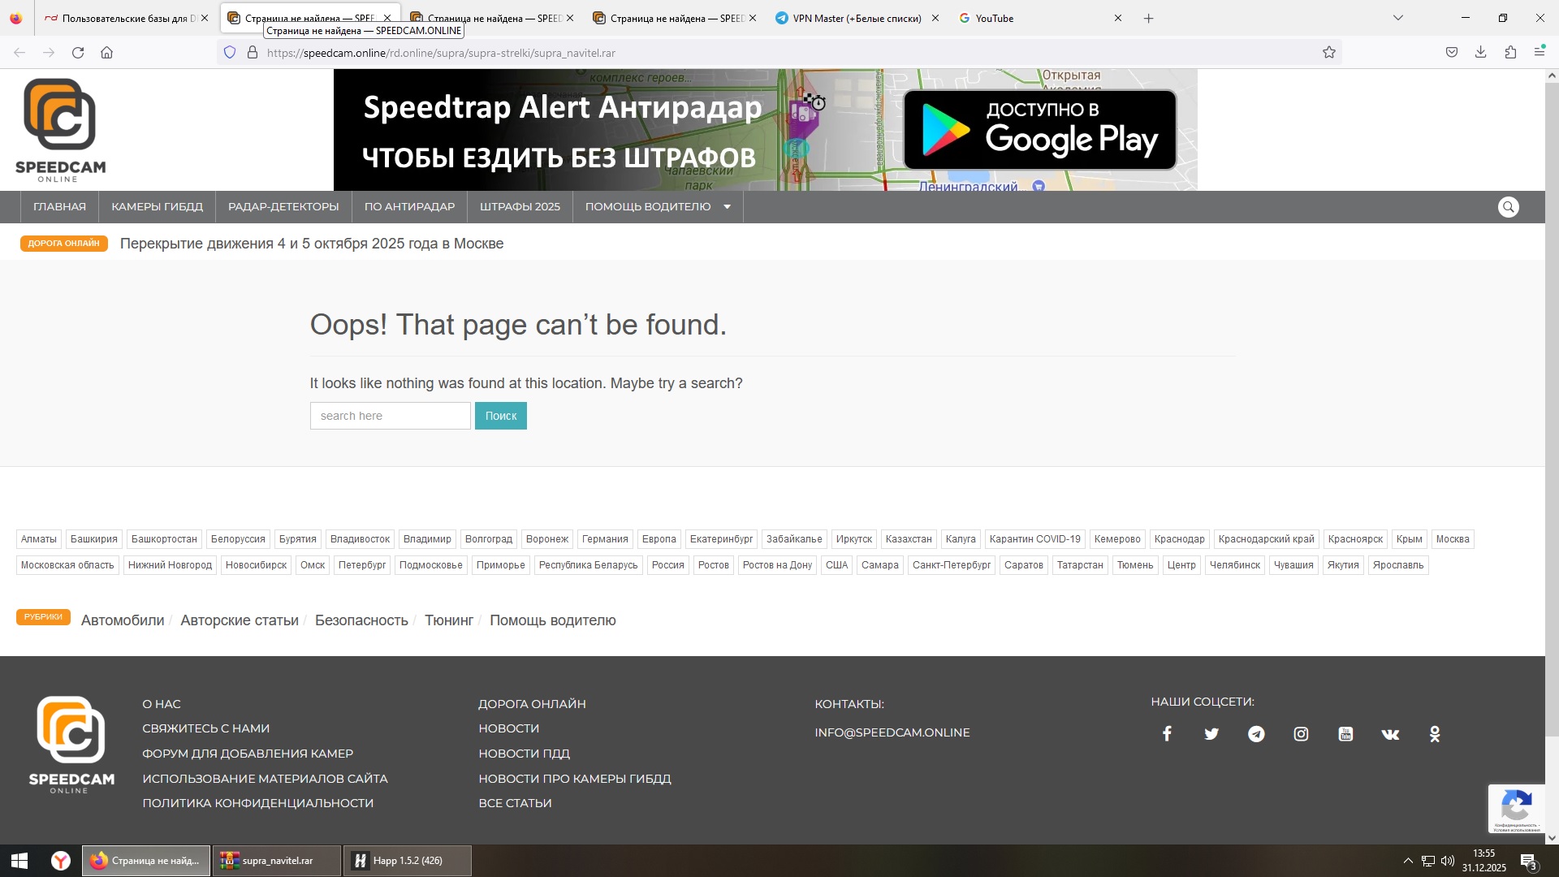Reload the current page
This screenshot has width=1559, height=877.
(x=78, y=53)
